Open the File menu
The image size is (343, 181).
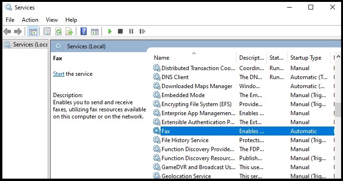(x=10, y=20)
